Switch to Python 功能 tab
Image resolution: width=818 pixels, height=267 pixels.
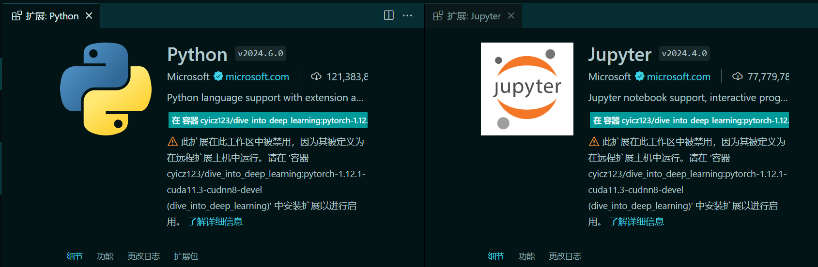[x=105, y=256]
